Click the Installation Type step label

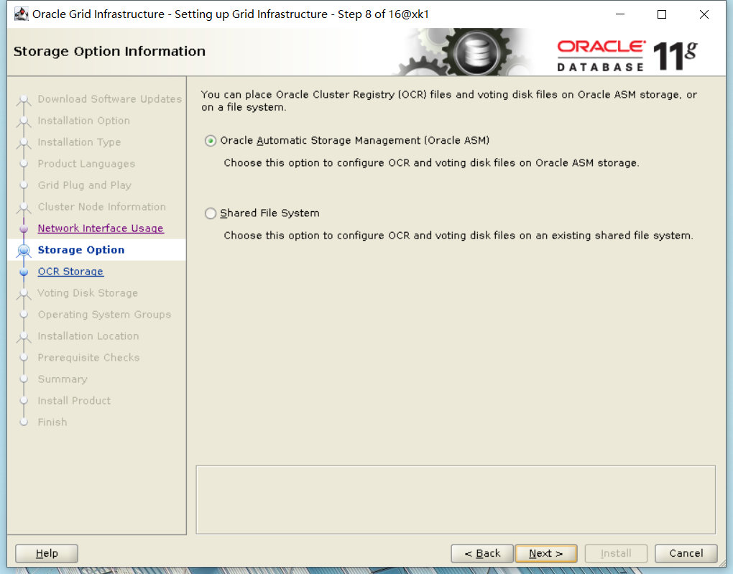click(x=79, y=142)
